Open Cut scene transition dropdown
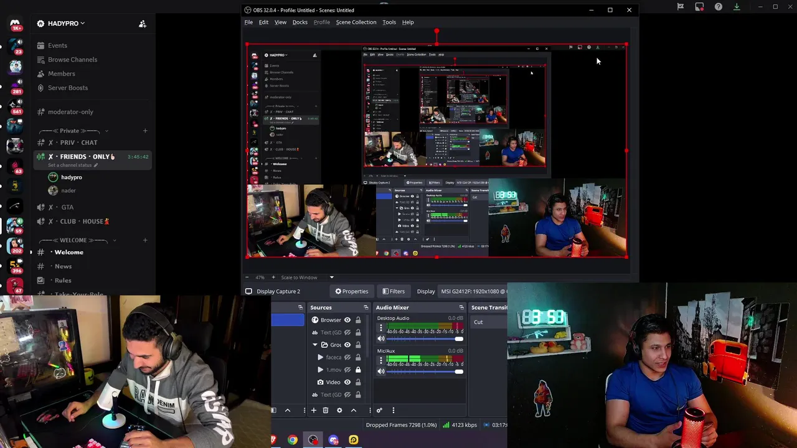Screen dimensions: 797x448 coord(489,322)
